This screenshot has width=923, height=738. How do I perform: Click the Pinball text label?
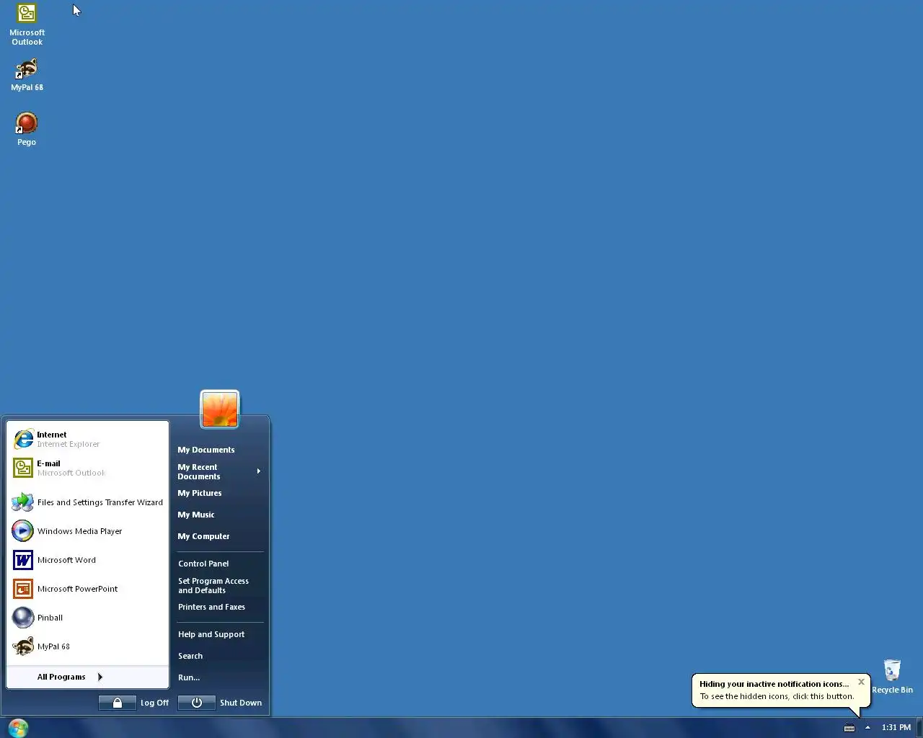coord(50,618)
